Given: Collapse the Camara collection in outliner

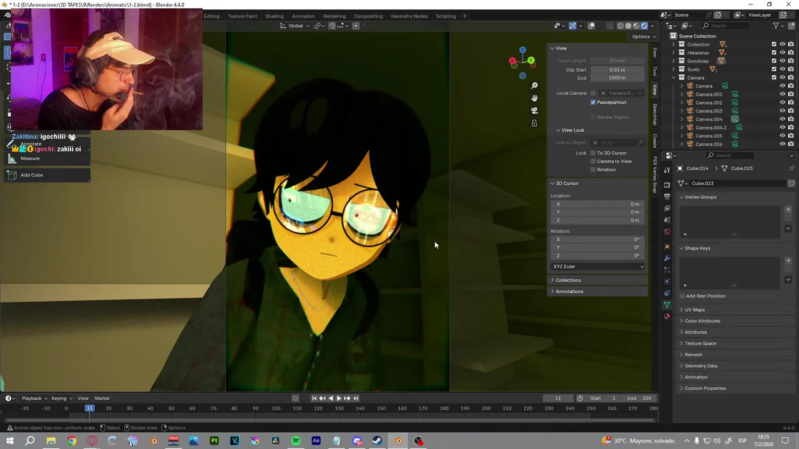Looking at the screenshot, I should (x=674, y=77).
